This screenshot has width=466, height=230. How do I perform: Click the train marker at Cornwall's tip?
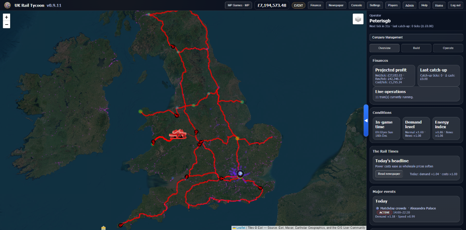tap(121, 225)
